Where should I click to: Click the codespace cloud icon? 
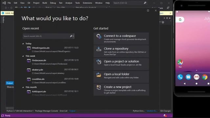tap(99, 36)
